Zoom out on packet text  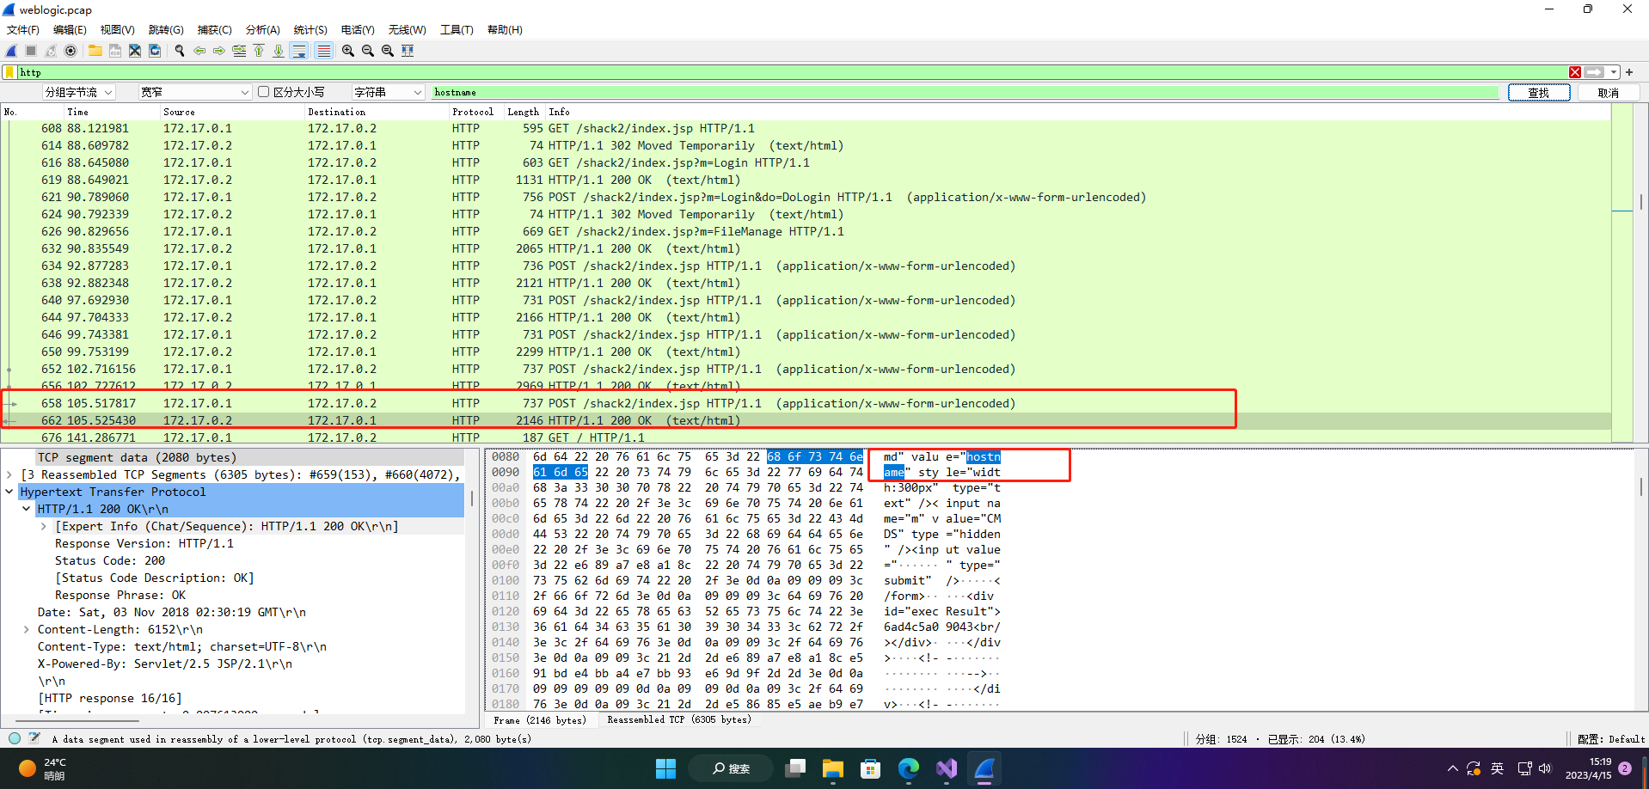[368, 51]
